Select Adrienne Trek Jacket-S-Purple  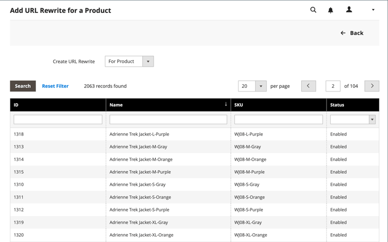coord(139,210)
